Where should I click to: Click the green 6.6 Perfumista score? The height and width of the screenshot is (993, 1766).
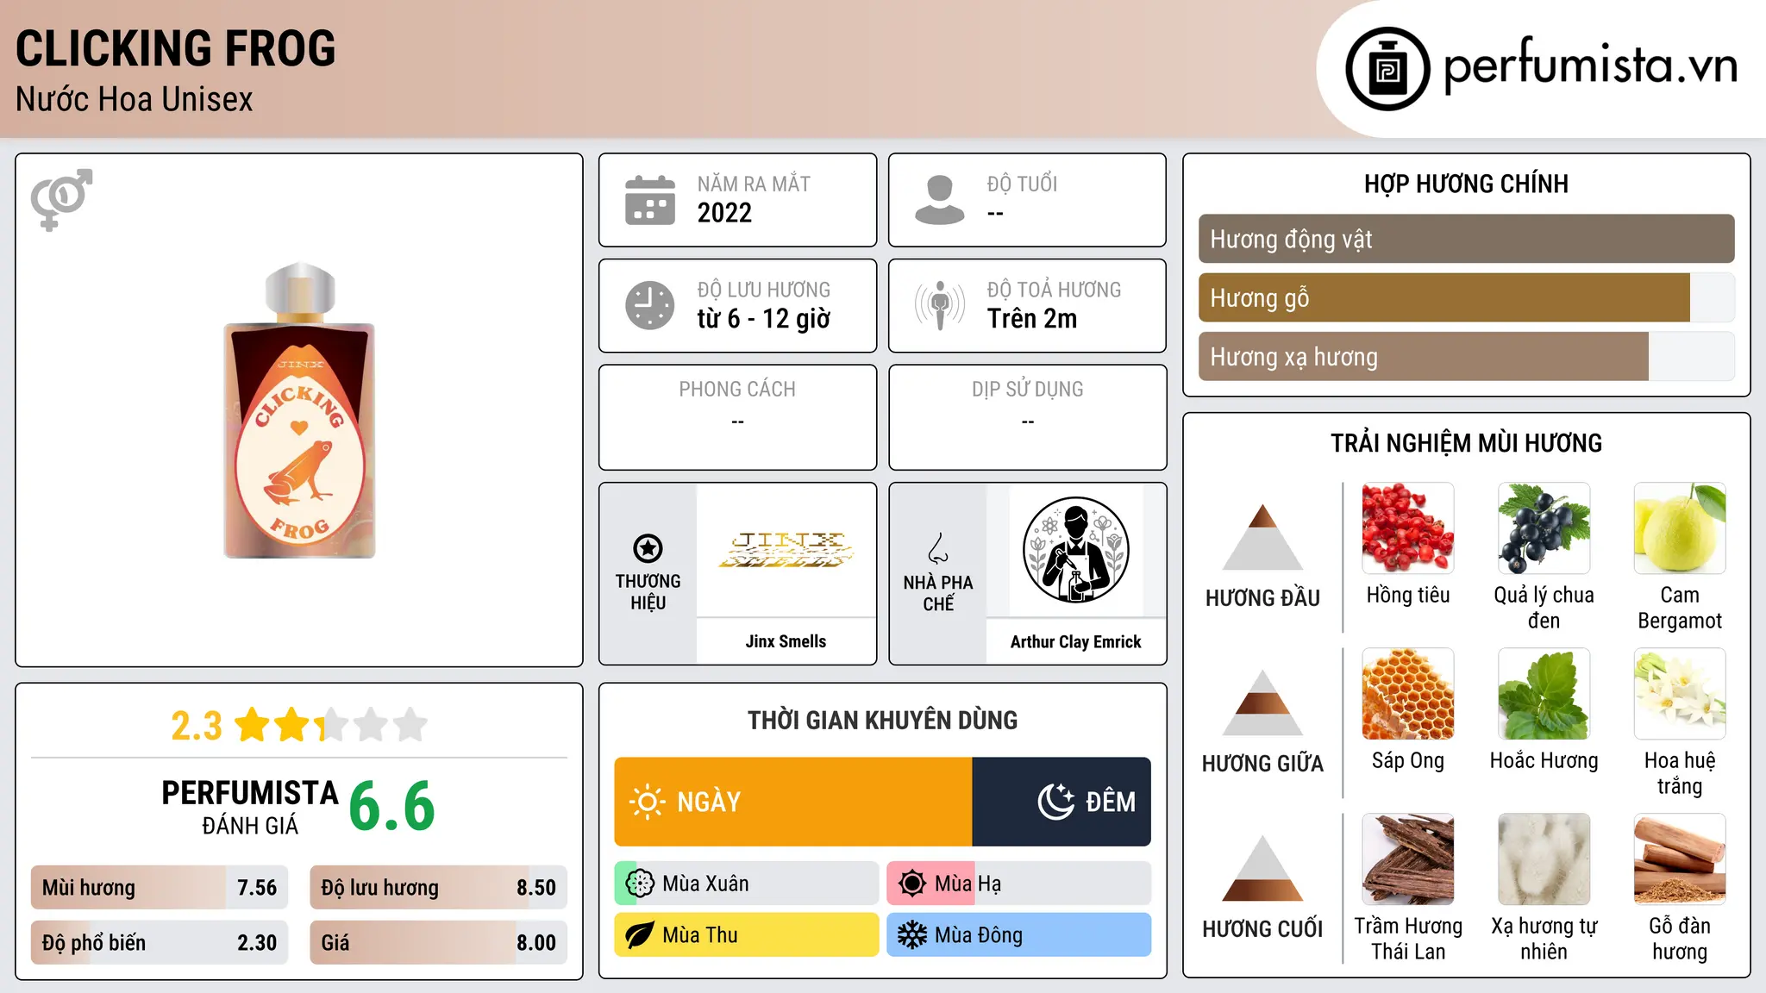coord(392,806)
